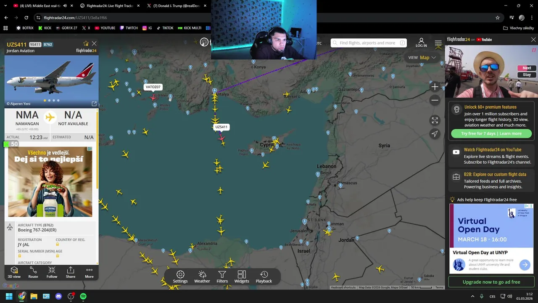Open flight Filters
The image size is (538, 303).
point(222,277)
